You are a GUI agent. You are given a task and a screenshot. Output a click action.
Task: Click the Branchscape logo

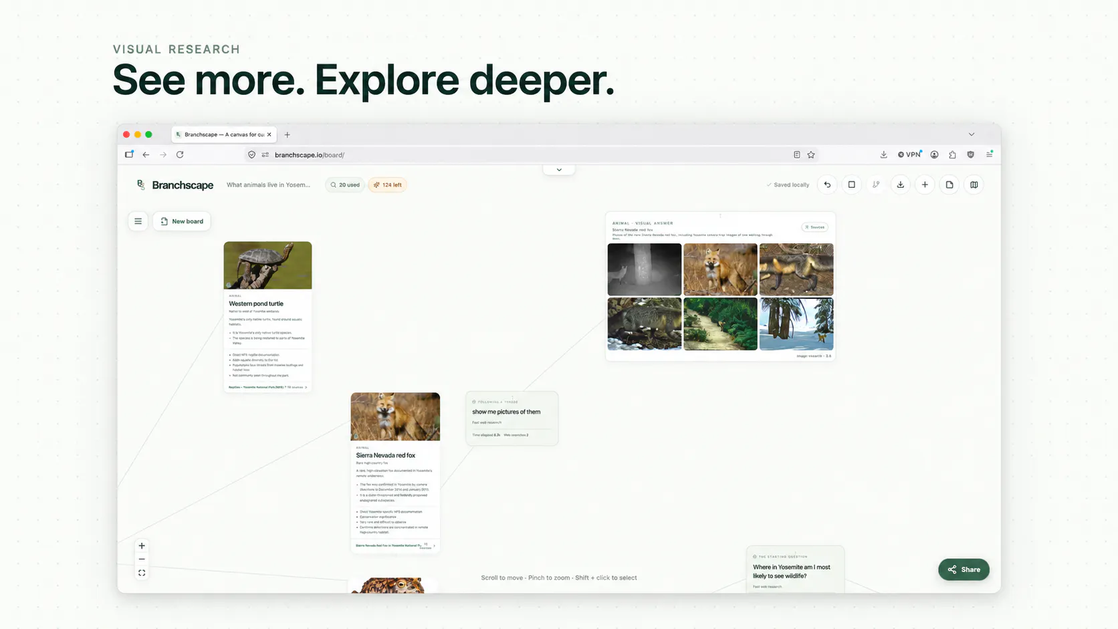tap(175, 185)
